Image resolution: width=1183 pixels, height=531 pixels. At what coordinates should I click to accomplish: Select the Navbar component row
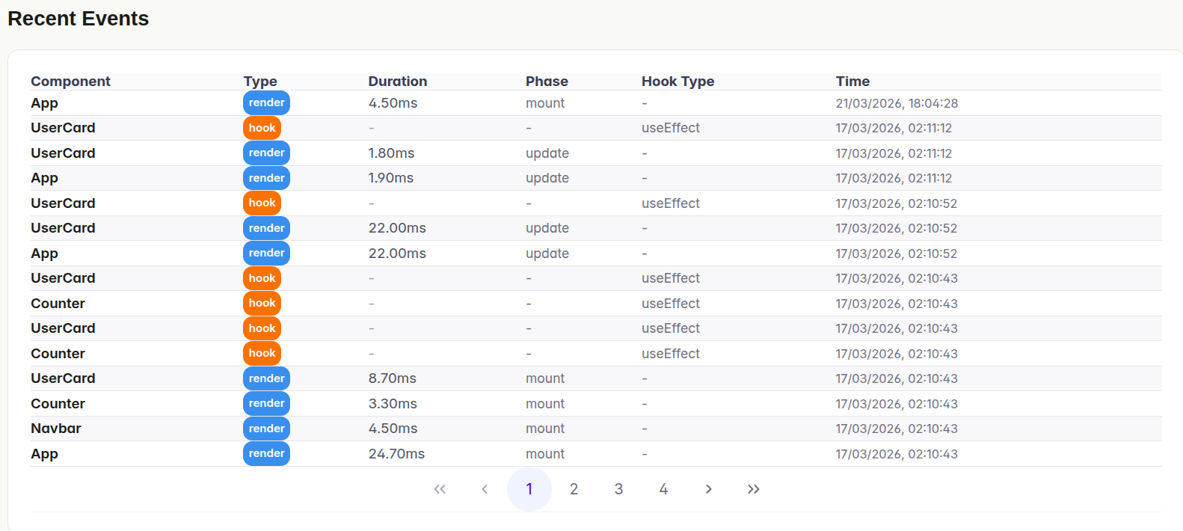(x=56, y=429)
